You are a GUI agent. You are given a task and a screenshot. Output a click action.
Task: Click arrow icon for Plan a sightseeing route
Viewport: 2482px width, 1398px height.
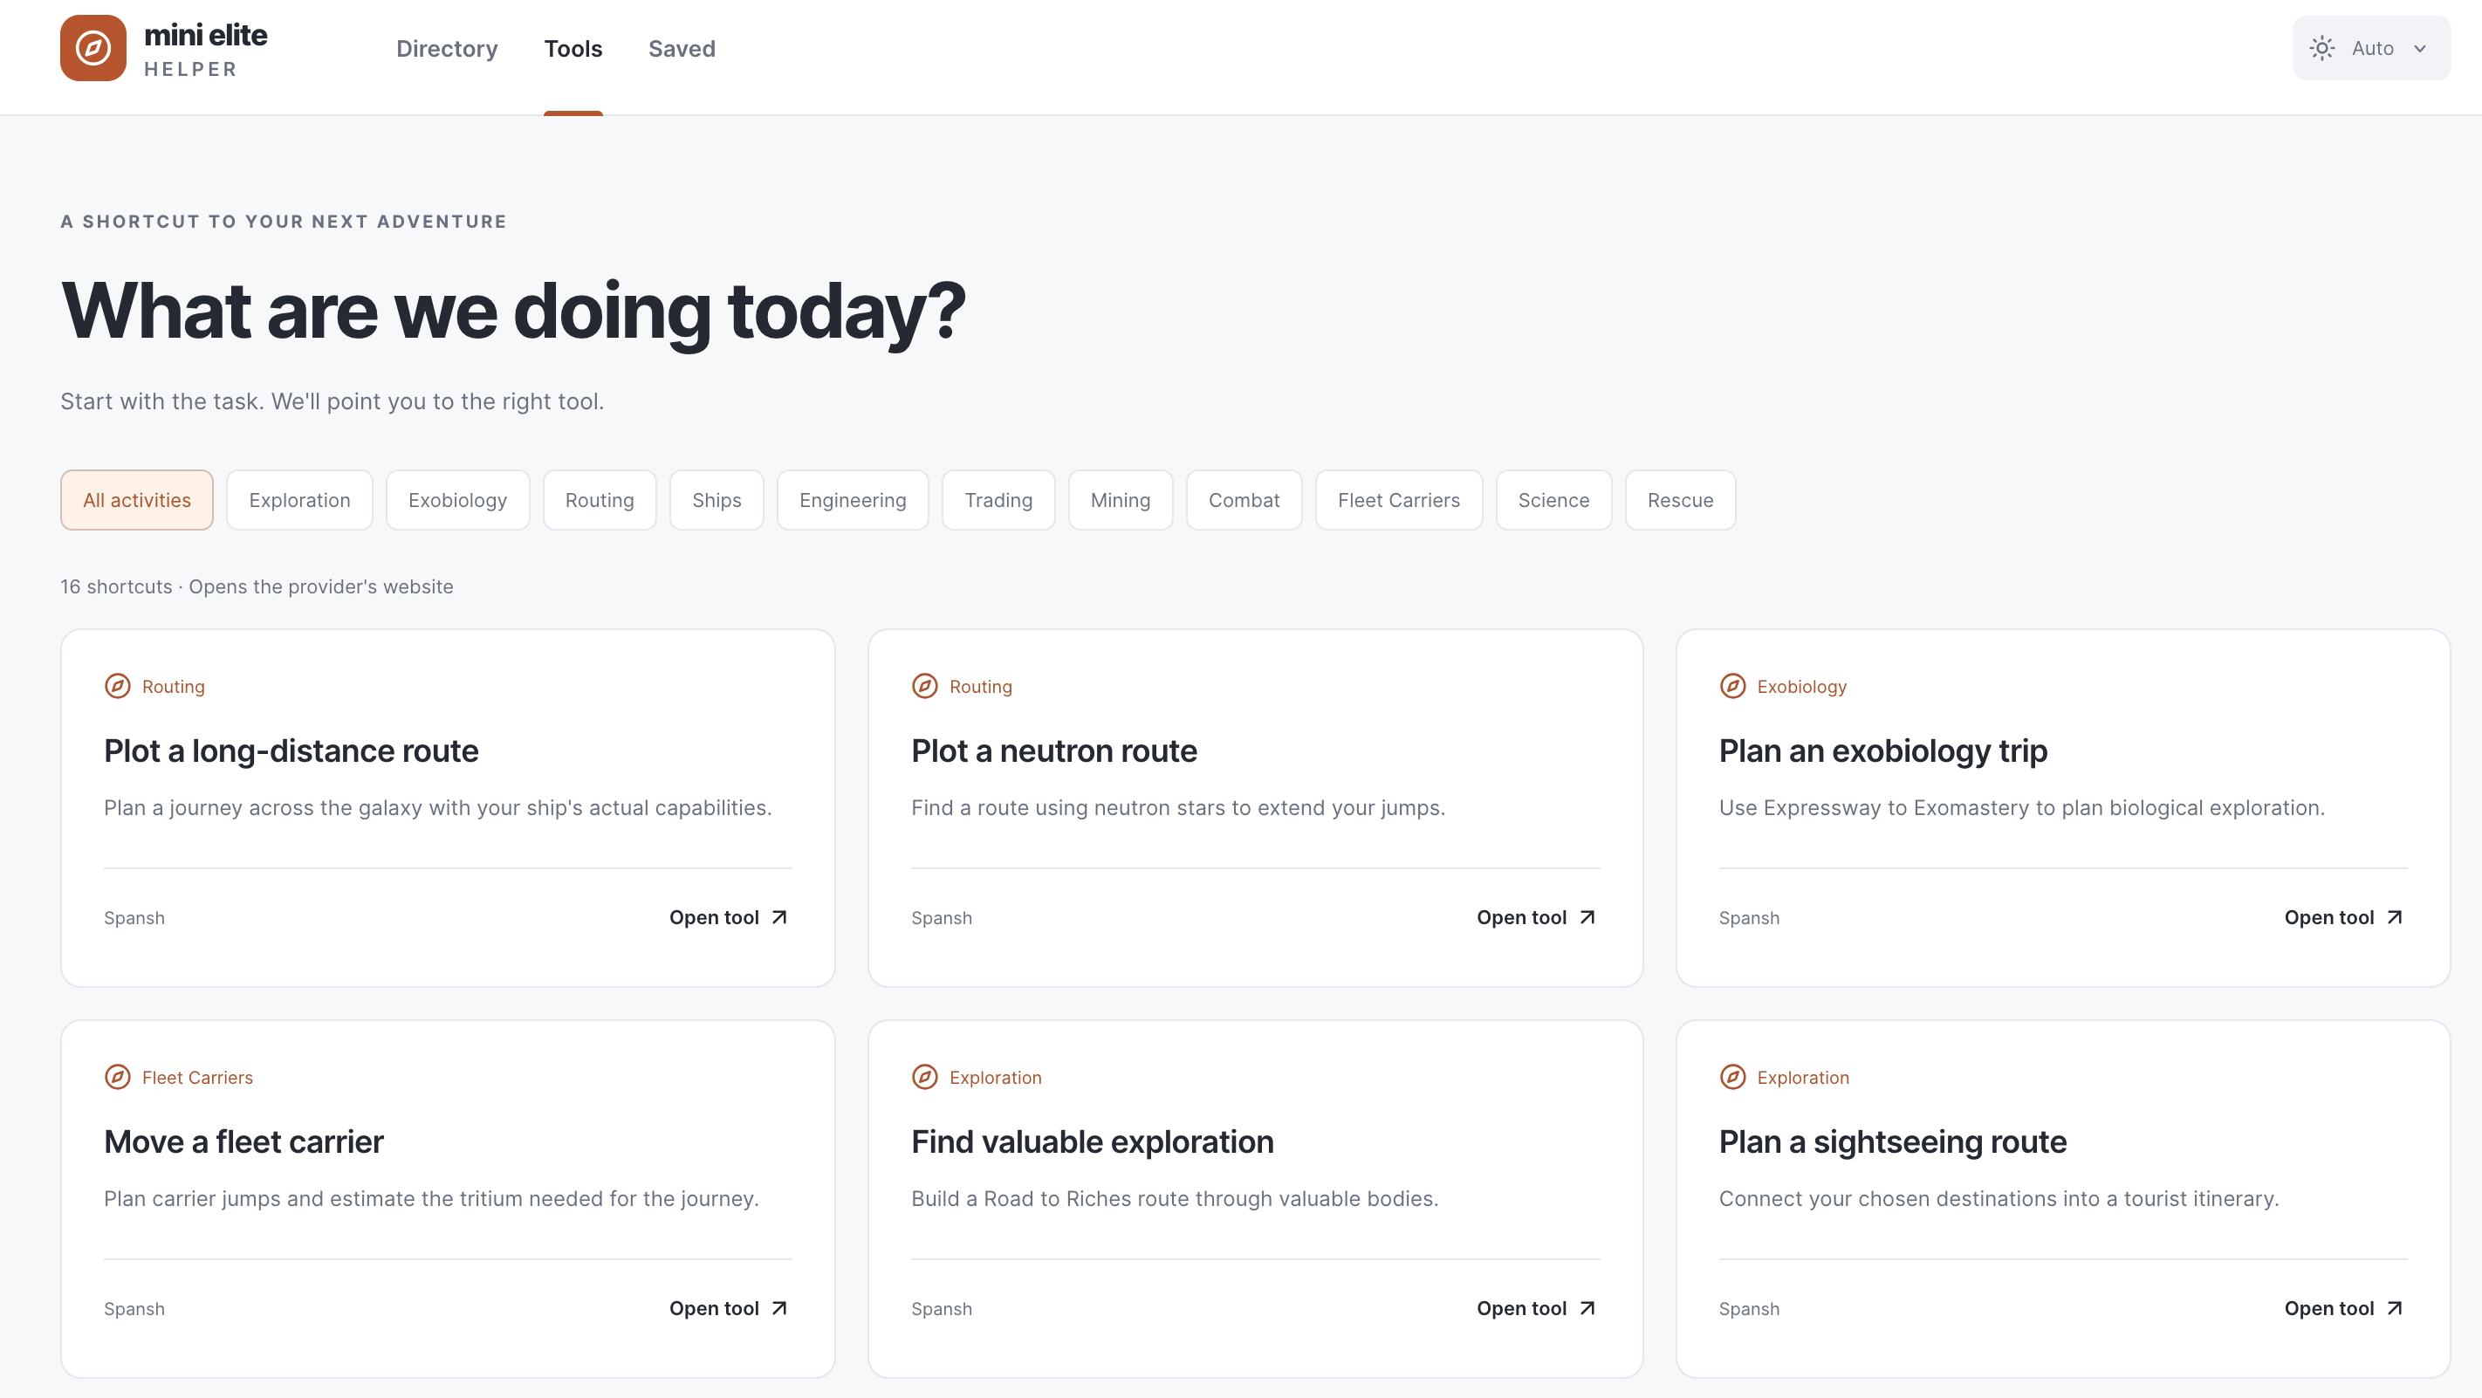(2395, 1308)
